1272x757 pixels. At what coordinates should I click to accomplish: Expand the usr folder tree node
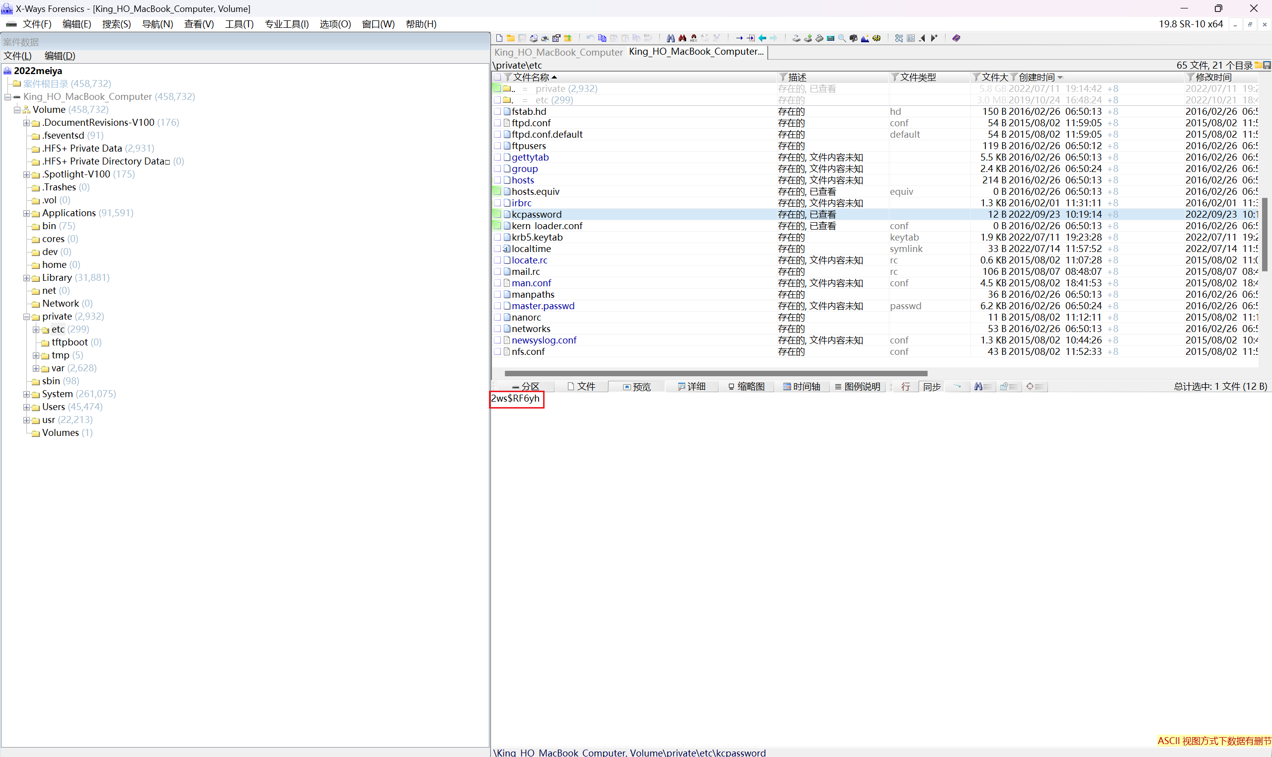26,420
